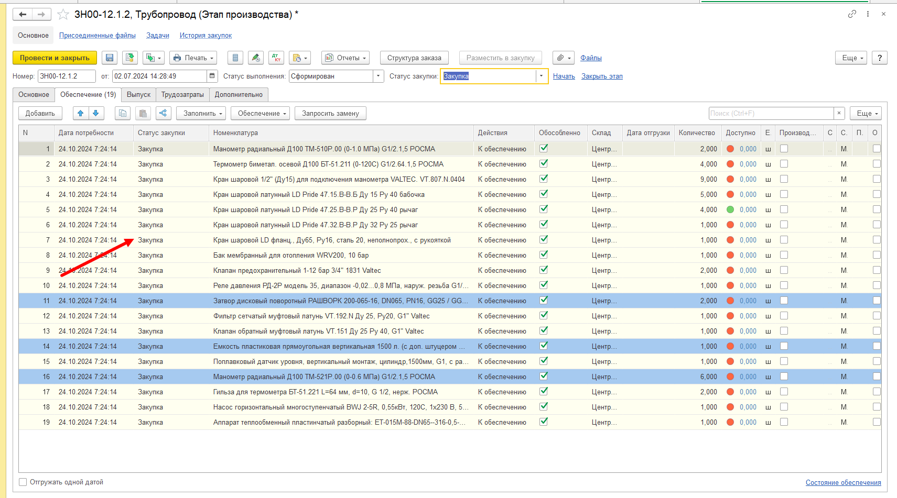The image size is (897, 498).
Task: Switch to the Выпуск tab
Action: [x=138, y=95]
